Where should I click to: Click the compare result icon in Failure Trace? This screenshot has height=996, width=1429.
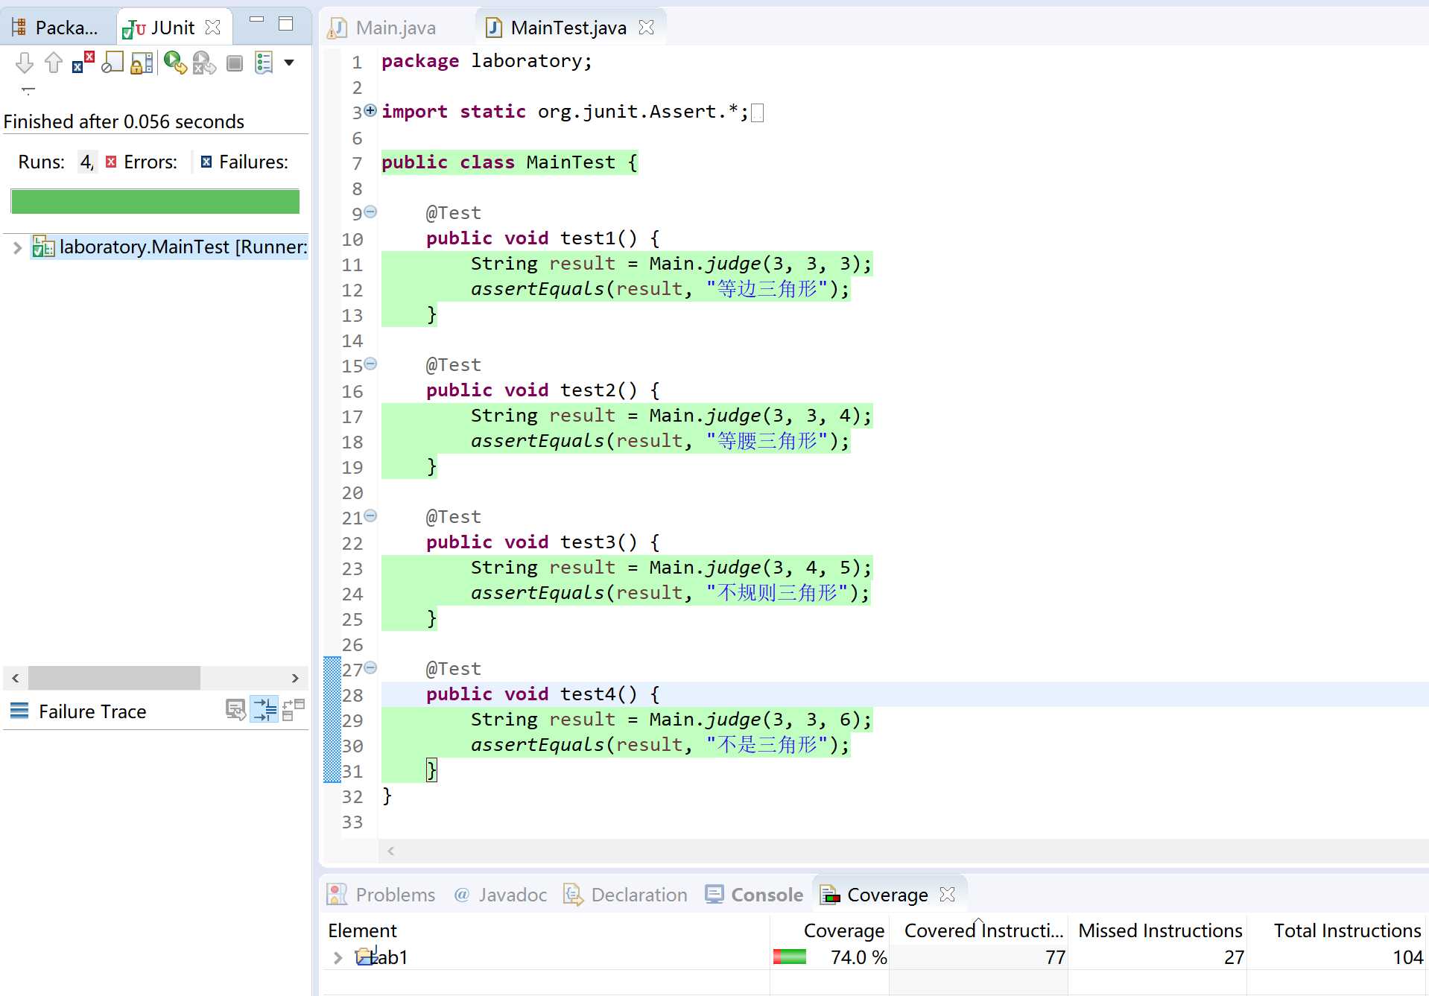point(294,710)
